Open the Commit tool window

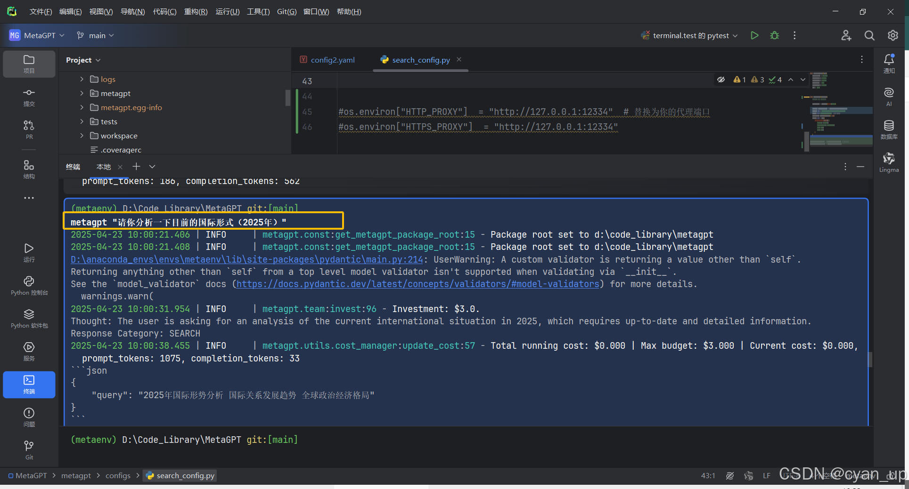pyautogui.click(x=29, y=96)
